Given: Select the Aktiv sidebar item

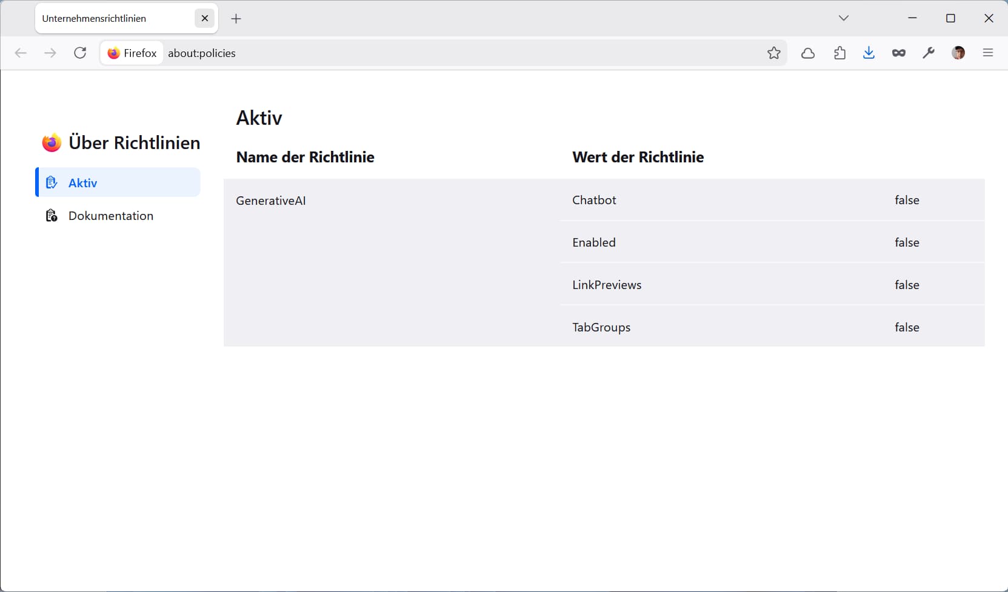Looking at the screenshot, I should coord(118,182).
